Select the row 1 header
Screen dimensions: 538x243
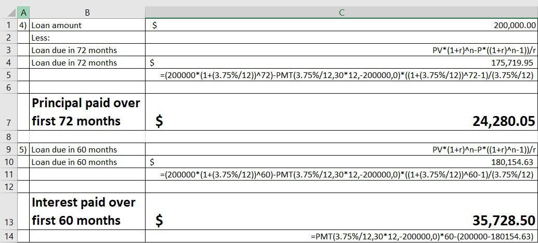(9, 25)
